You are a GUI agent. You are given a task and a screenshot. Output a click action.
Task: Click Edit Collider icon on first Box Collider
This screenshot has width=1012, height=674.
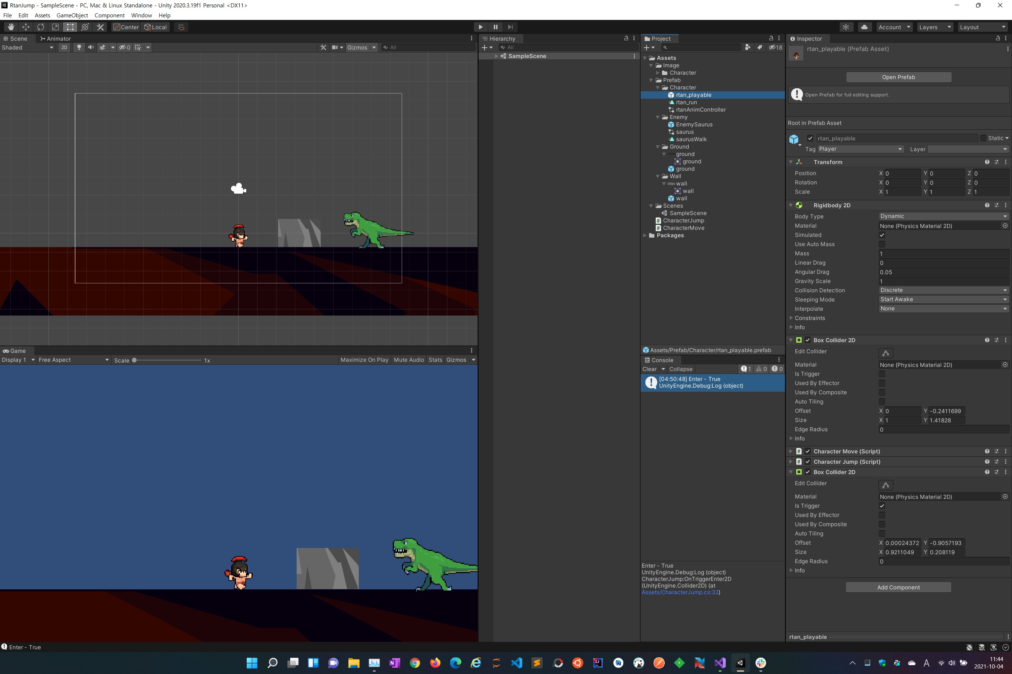point(885,353)
